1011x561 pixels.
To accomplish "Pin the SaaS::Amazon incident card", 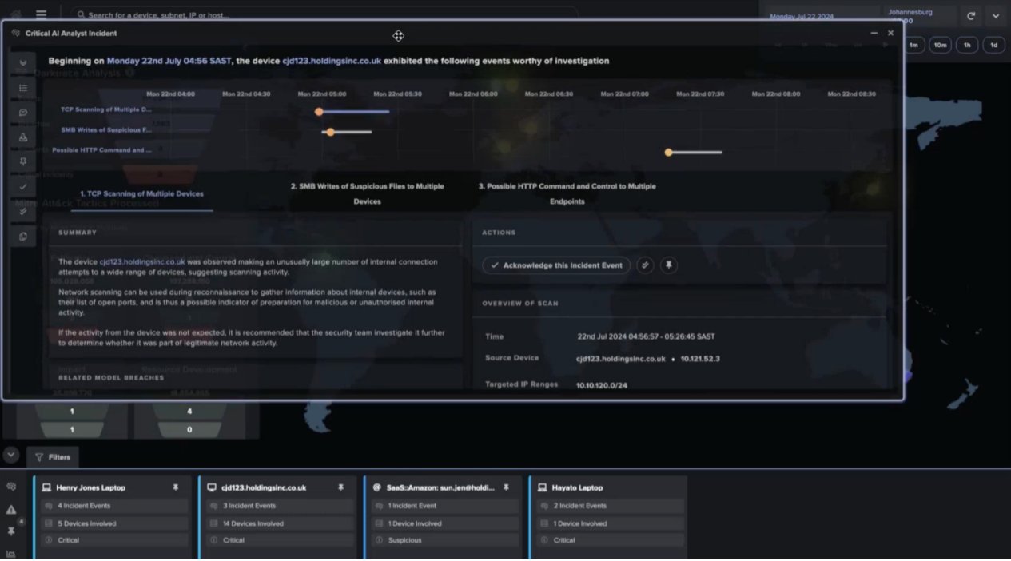I will point(506,487).
